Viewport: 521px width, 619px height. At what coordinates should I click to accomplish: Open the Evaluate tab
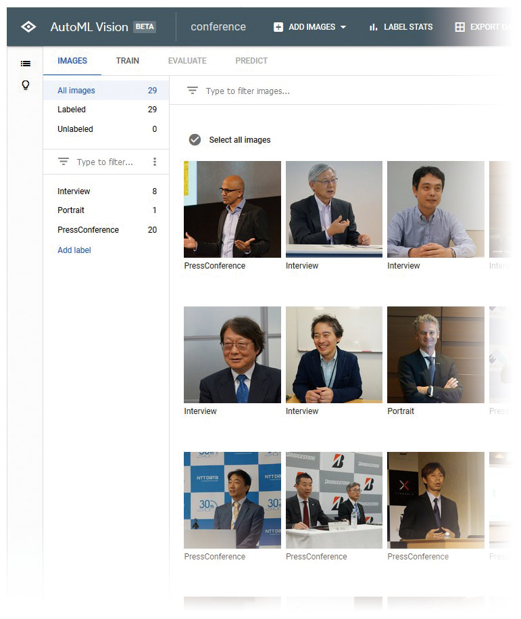tap(187, 61)
